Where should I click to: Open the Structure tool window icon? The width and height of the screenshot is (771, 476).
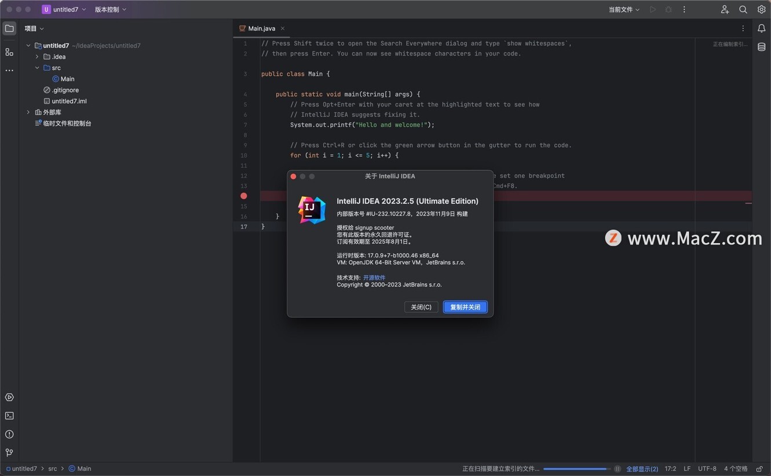pos(9,52)
